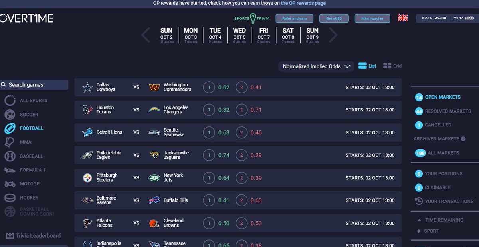The width and height of the screenshot is (479, 247).
Task: Select the MotoGP motorcycle icon
Action: (10, 184)
